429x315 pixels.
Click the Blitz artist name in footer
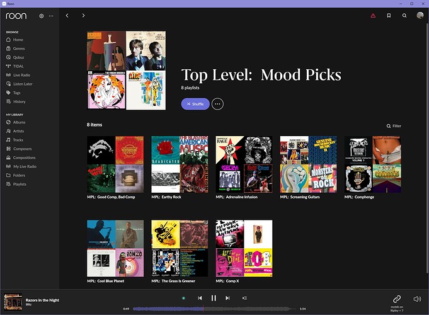[28, 304]
